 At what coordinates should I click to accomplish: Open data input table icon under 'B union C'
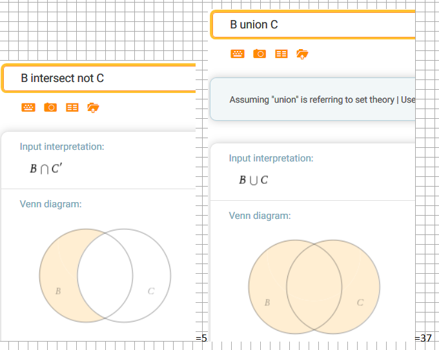point(281,54)
